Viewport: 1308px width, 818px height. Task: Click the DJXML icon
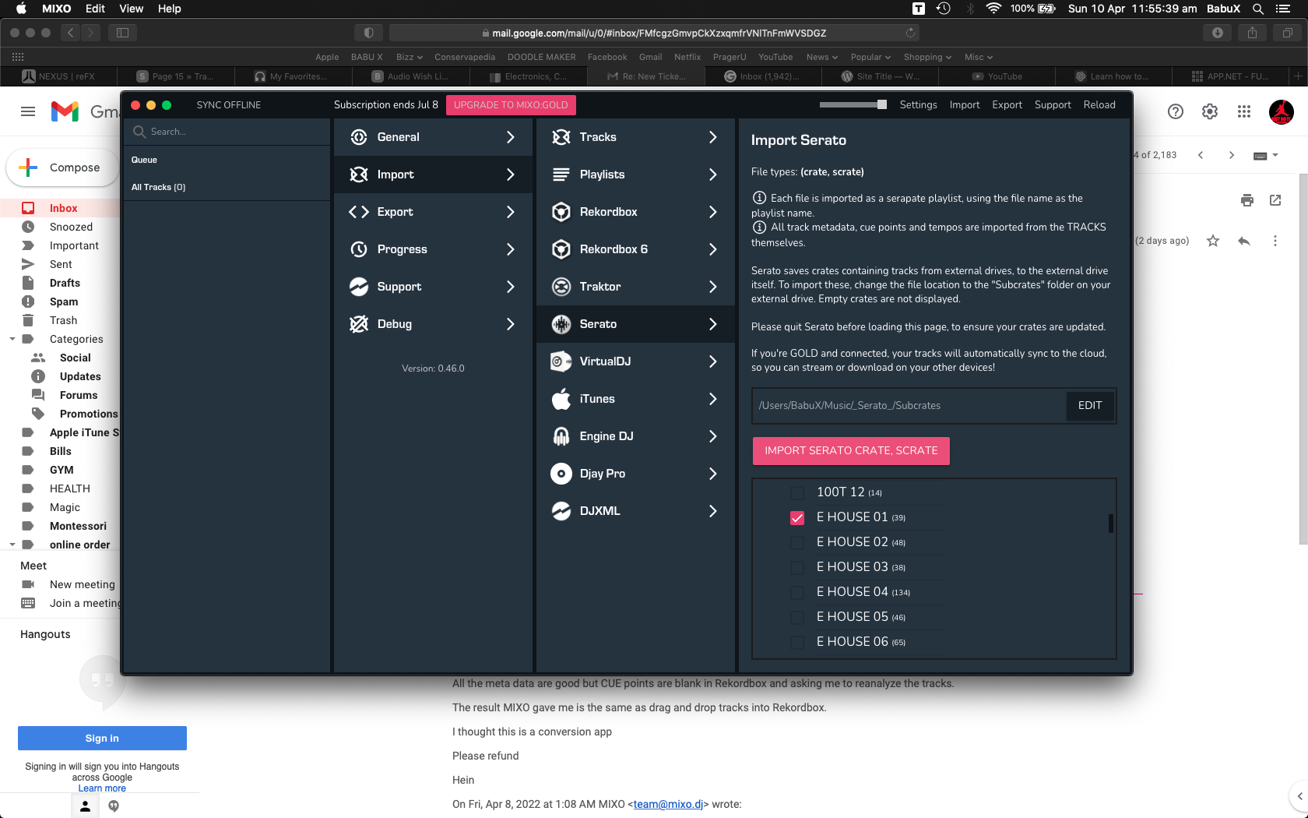pyautogui.click(x=561, y=511)
